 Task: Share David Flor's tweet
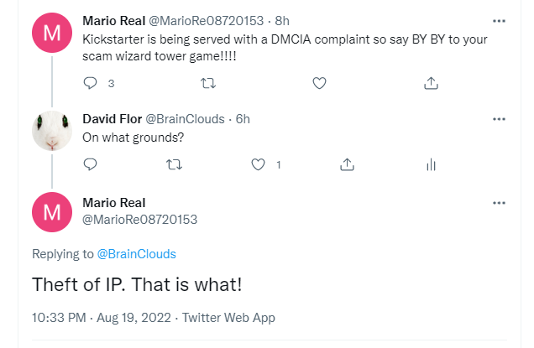coord(346,165)
